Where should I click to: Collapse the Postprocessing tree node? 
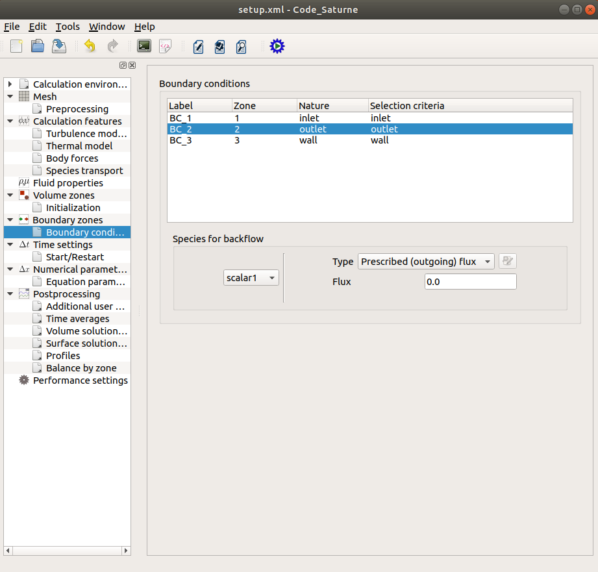[x=10, y=294]
